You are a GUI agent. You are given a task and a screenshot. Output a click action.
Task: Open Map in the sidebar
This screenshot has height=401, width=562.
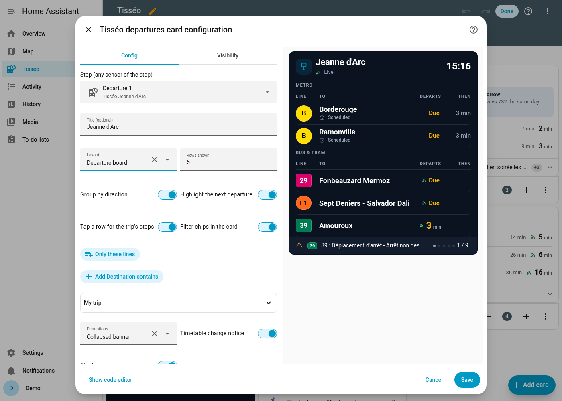point(39,51)
